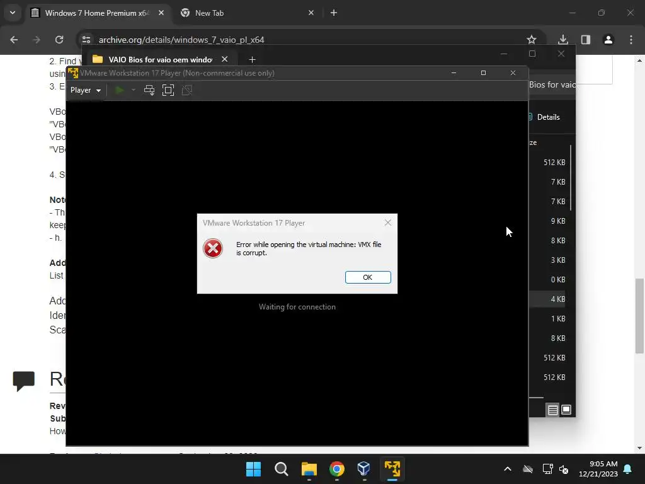Enter full screen mode icon in VMware toolbar
The height and width of the screenshot is (484, 645).
[x=168, y=90]
